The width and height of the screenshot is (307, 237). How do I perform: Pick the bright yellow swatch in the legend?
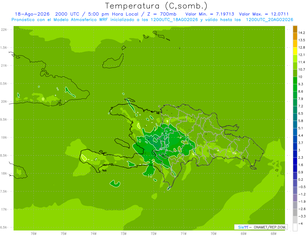pyautogui.click(x=295, y=51)
